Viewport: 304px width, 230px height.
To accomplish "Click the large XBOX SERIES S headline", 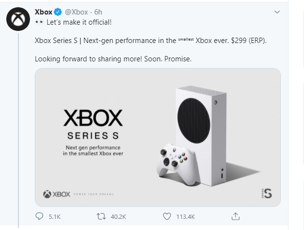I will (93, 123).
